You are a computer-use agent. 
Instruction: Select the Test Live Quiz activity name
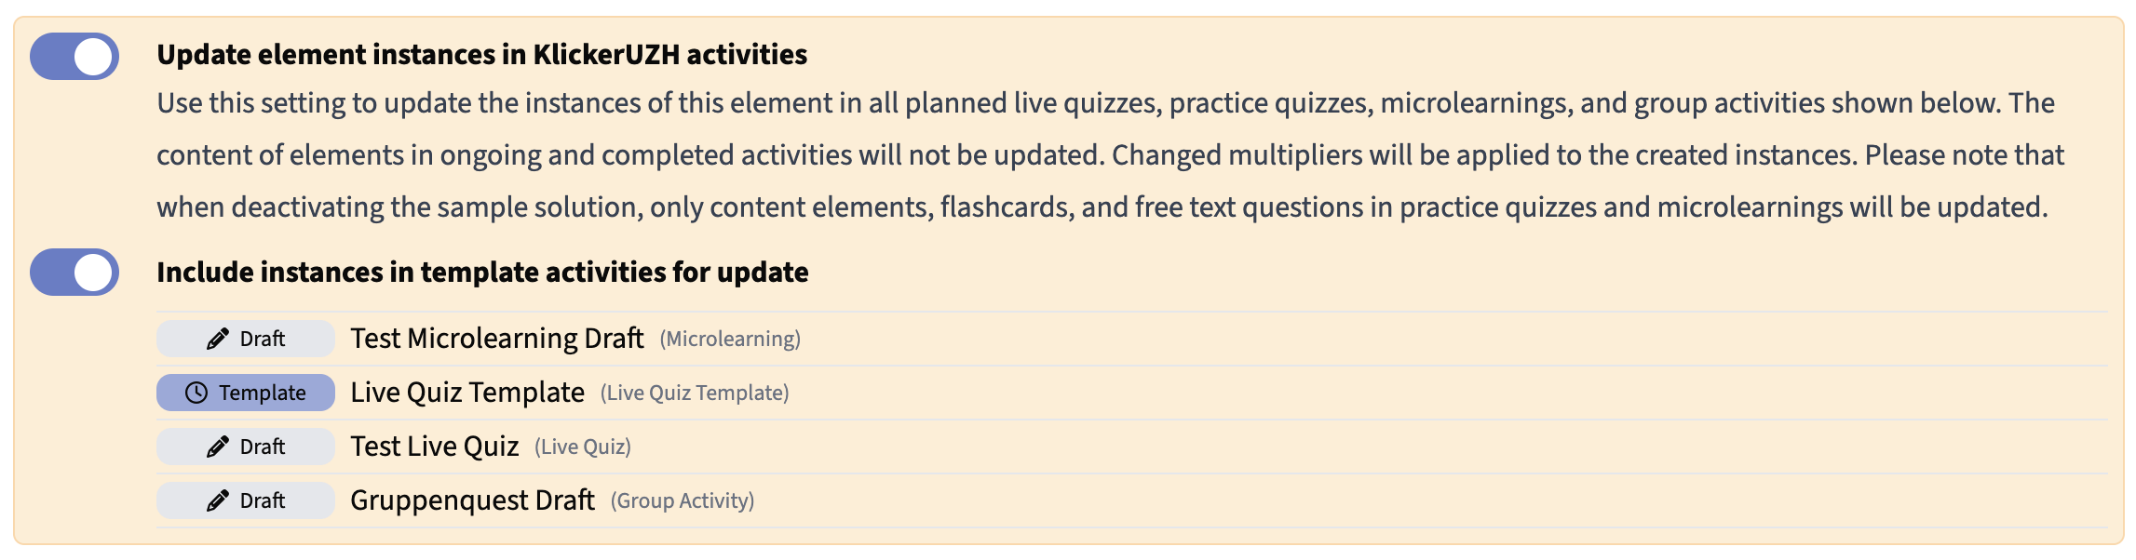point(434,447)
